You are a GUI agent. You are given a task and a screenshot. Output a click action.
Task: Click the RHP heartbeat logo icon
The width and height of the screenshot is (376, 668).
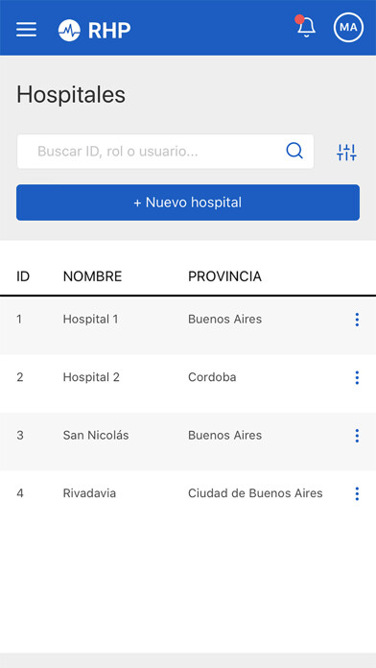69,31
